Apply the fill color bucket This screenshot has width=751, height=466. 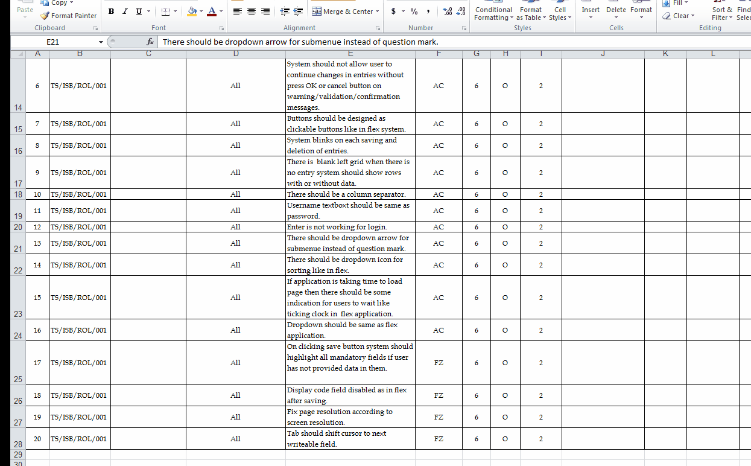pyautogui.click(x=192, y=11)
